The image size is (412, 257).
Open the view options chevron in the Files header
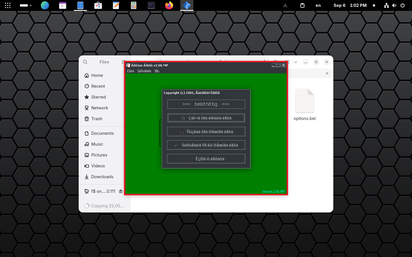pyautogui.click(x=296, y=62)
